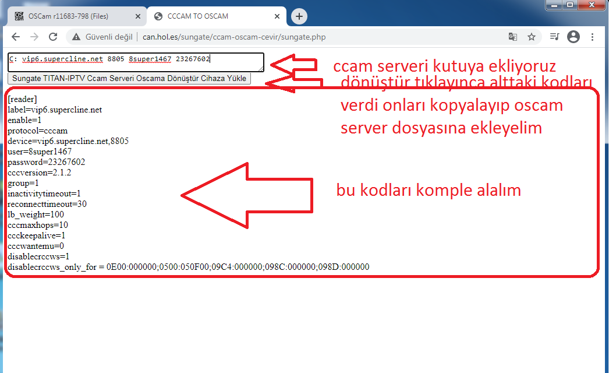
Task: Close the Chrome window
Action: (592, 5)
